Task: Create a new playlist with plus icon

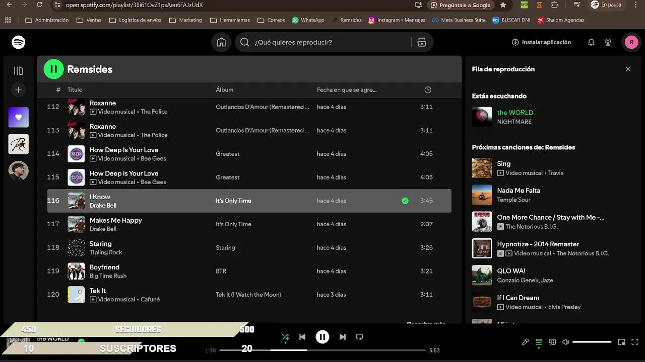Action: click(x=19, y=90)
